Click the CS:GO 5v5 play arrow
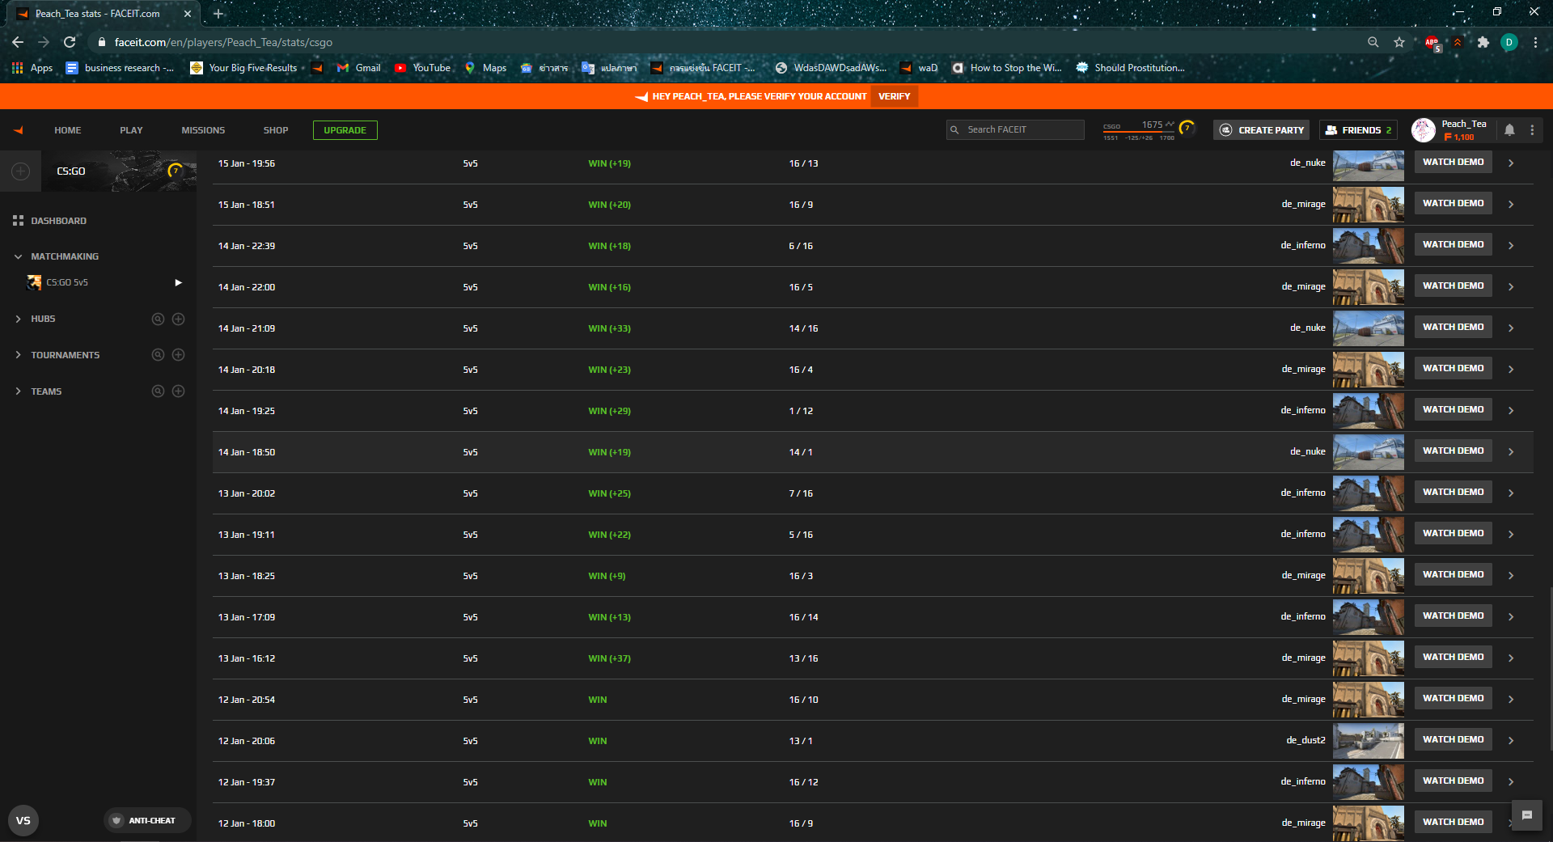 [x=178, y=282]
